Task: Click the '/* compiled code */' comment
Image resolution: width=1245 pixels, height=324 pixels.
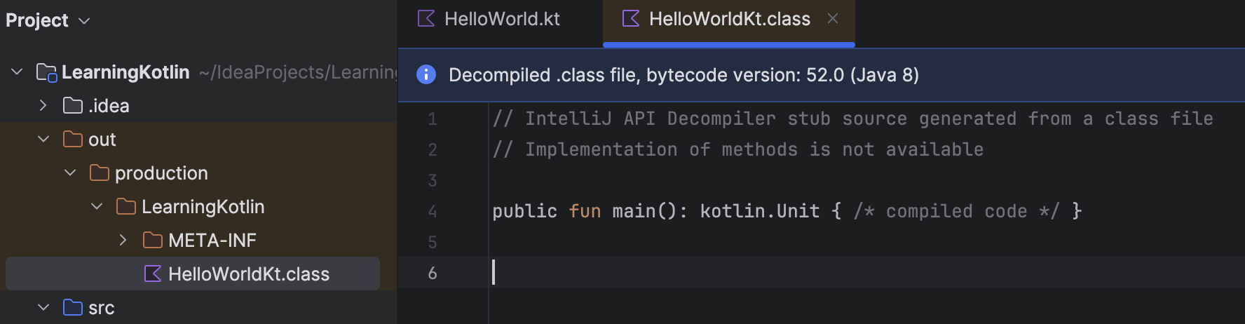Action: [956, 211]
